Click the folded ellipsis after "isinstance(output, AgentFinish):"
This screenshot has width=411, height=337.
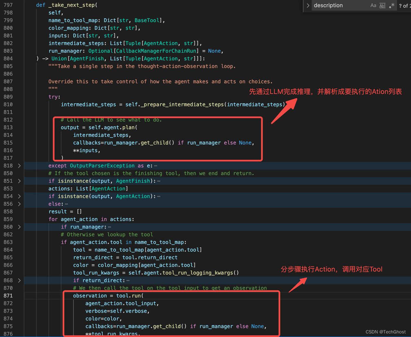(159, 181)
